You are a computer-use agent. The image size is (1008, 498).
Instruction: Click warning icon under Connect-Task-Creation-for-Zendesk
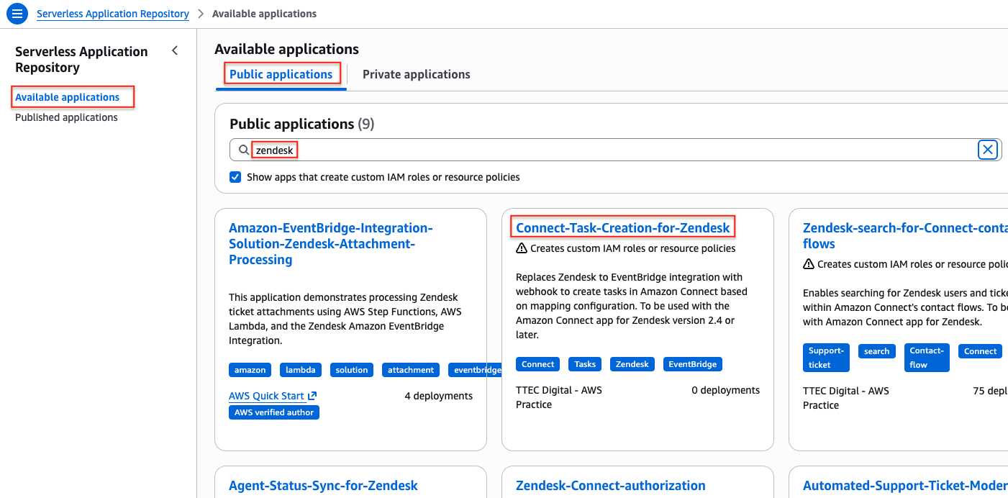522,248
